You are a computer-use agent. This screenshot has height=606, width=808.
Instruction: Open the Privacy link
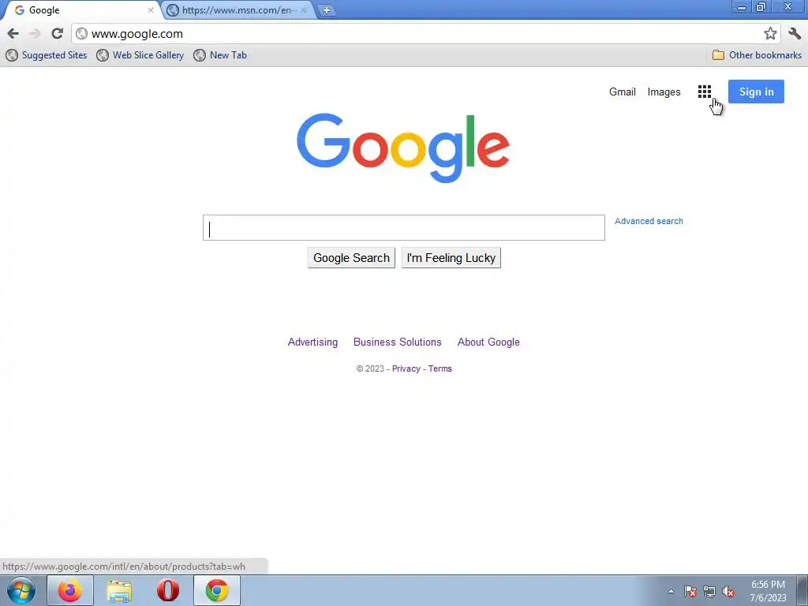(406, 369)
